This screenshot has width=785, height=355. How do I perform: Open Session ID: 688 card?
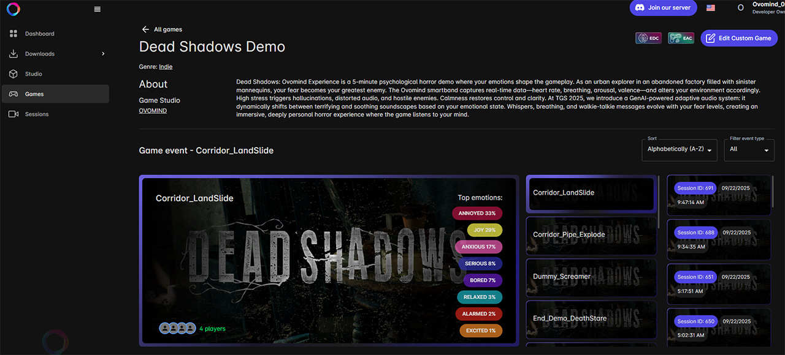pos(718,239)
